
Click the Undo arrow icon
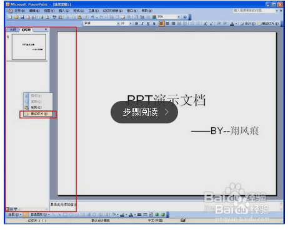click(x=92, y=17)
